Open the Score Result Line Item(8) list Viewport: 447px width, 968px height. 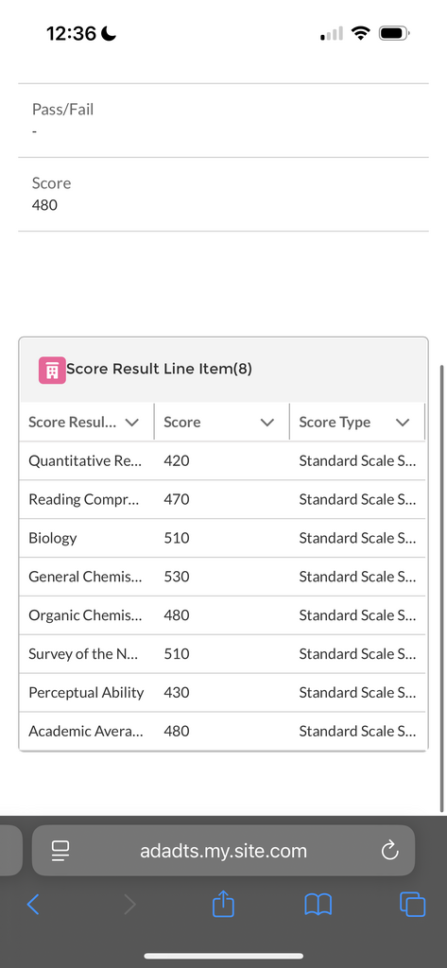(159, 369)
